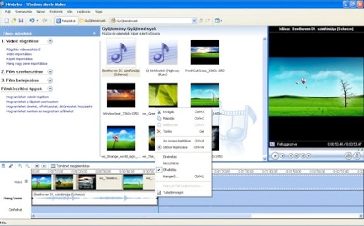Image resolution: width=364 pixels, height=226 pixels.
Task: Click the timeline zoom in magnifier
Action: 20,166
